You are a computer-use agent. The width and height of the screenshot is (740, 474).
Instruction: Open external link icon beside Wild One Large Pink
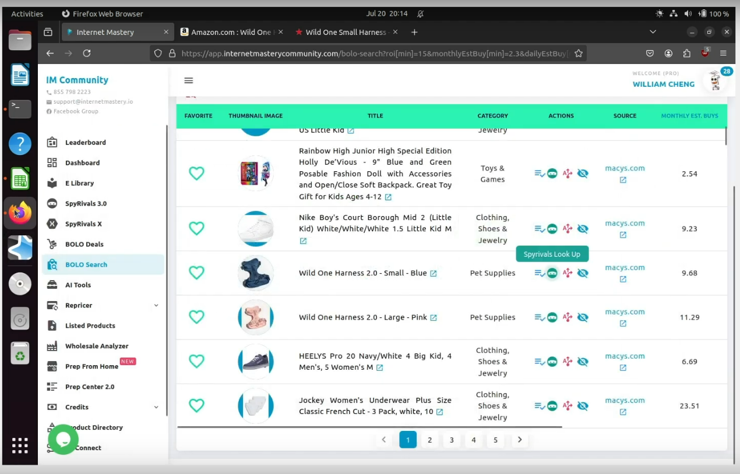pyautogui.click(x=434, y=318)
